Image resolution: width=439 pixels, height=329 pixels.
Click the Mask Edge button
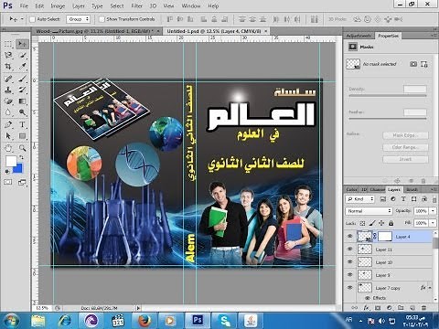coord(405,135)
